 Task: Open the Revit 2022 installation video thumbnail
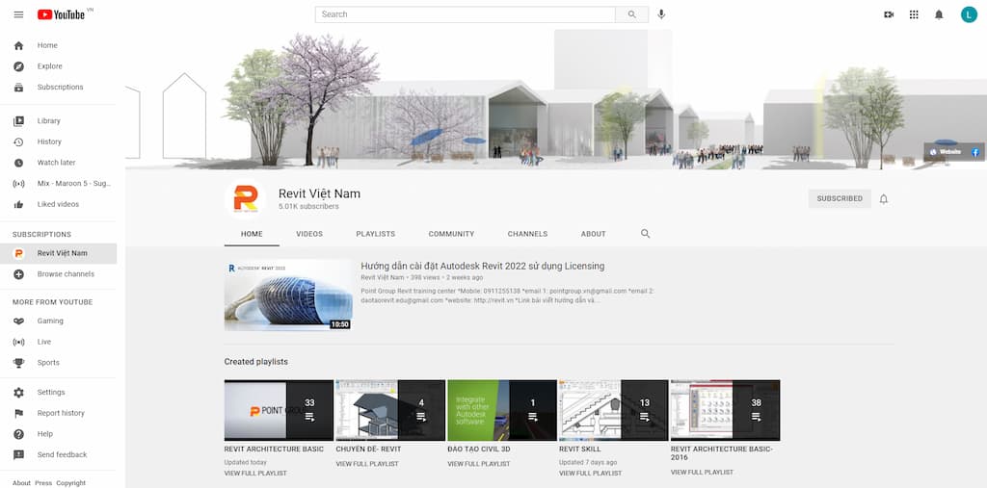pos(288,295)
